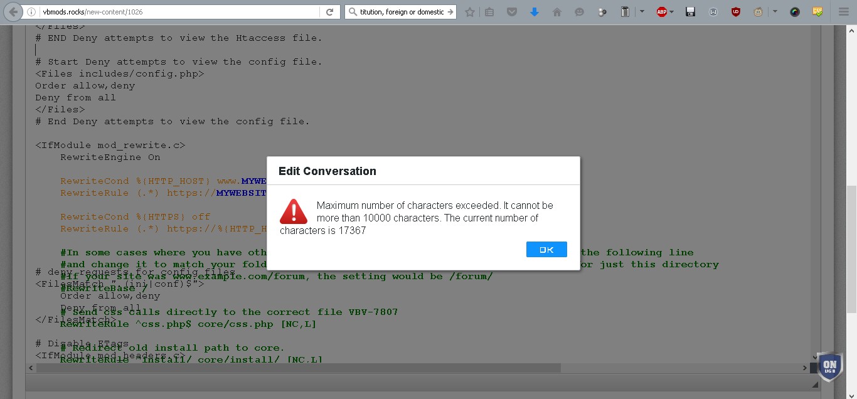Bookmark this page with the star icon

469,11
